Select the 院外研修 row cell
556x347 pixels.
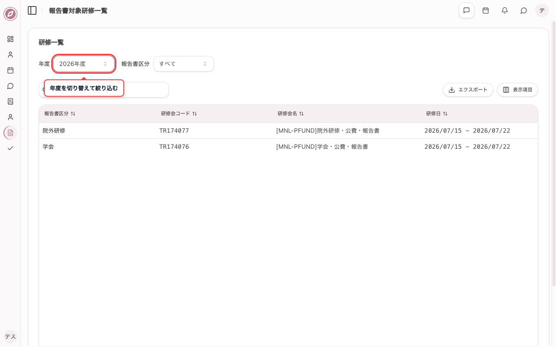pyautogui.click(x=54, y=131)
